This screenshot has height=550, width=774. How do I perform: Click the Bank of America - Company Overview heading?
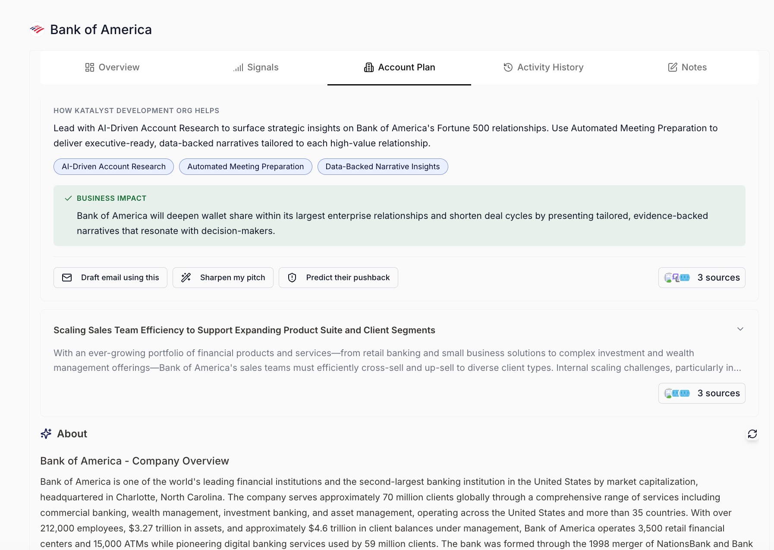tap(135, 461)
